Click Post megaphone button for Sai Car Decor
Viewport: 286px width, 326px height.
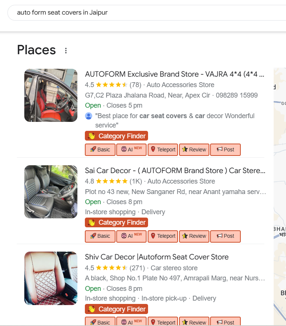pos(225,236)
